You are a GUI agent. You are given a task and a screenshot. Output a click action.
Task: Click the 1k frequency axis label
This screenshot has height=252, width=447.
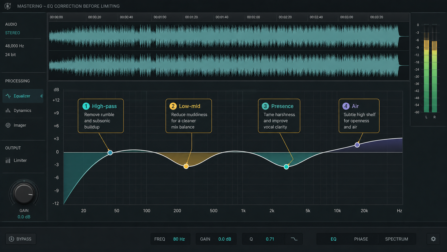tap(243, 211)
